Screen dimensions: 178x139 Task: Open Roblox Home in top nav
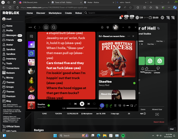pos(30,13)
